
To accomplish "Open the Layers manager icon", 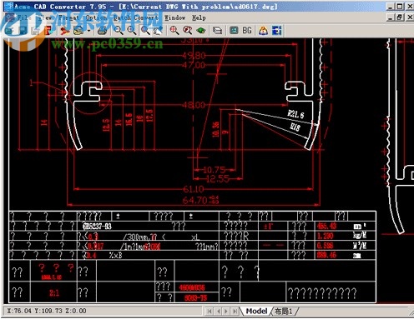I will (217, 30).
